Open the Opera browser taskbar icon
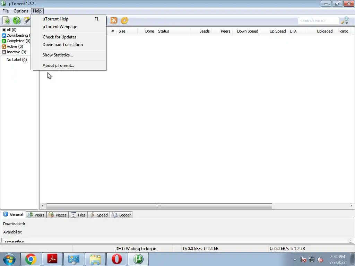The width and height of the screenshot is (355, 266). [x=117, y=259]
